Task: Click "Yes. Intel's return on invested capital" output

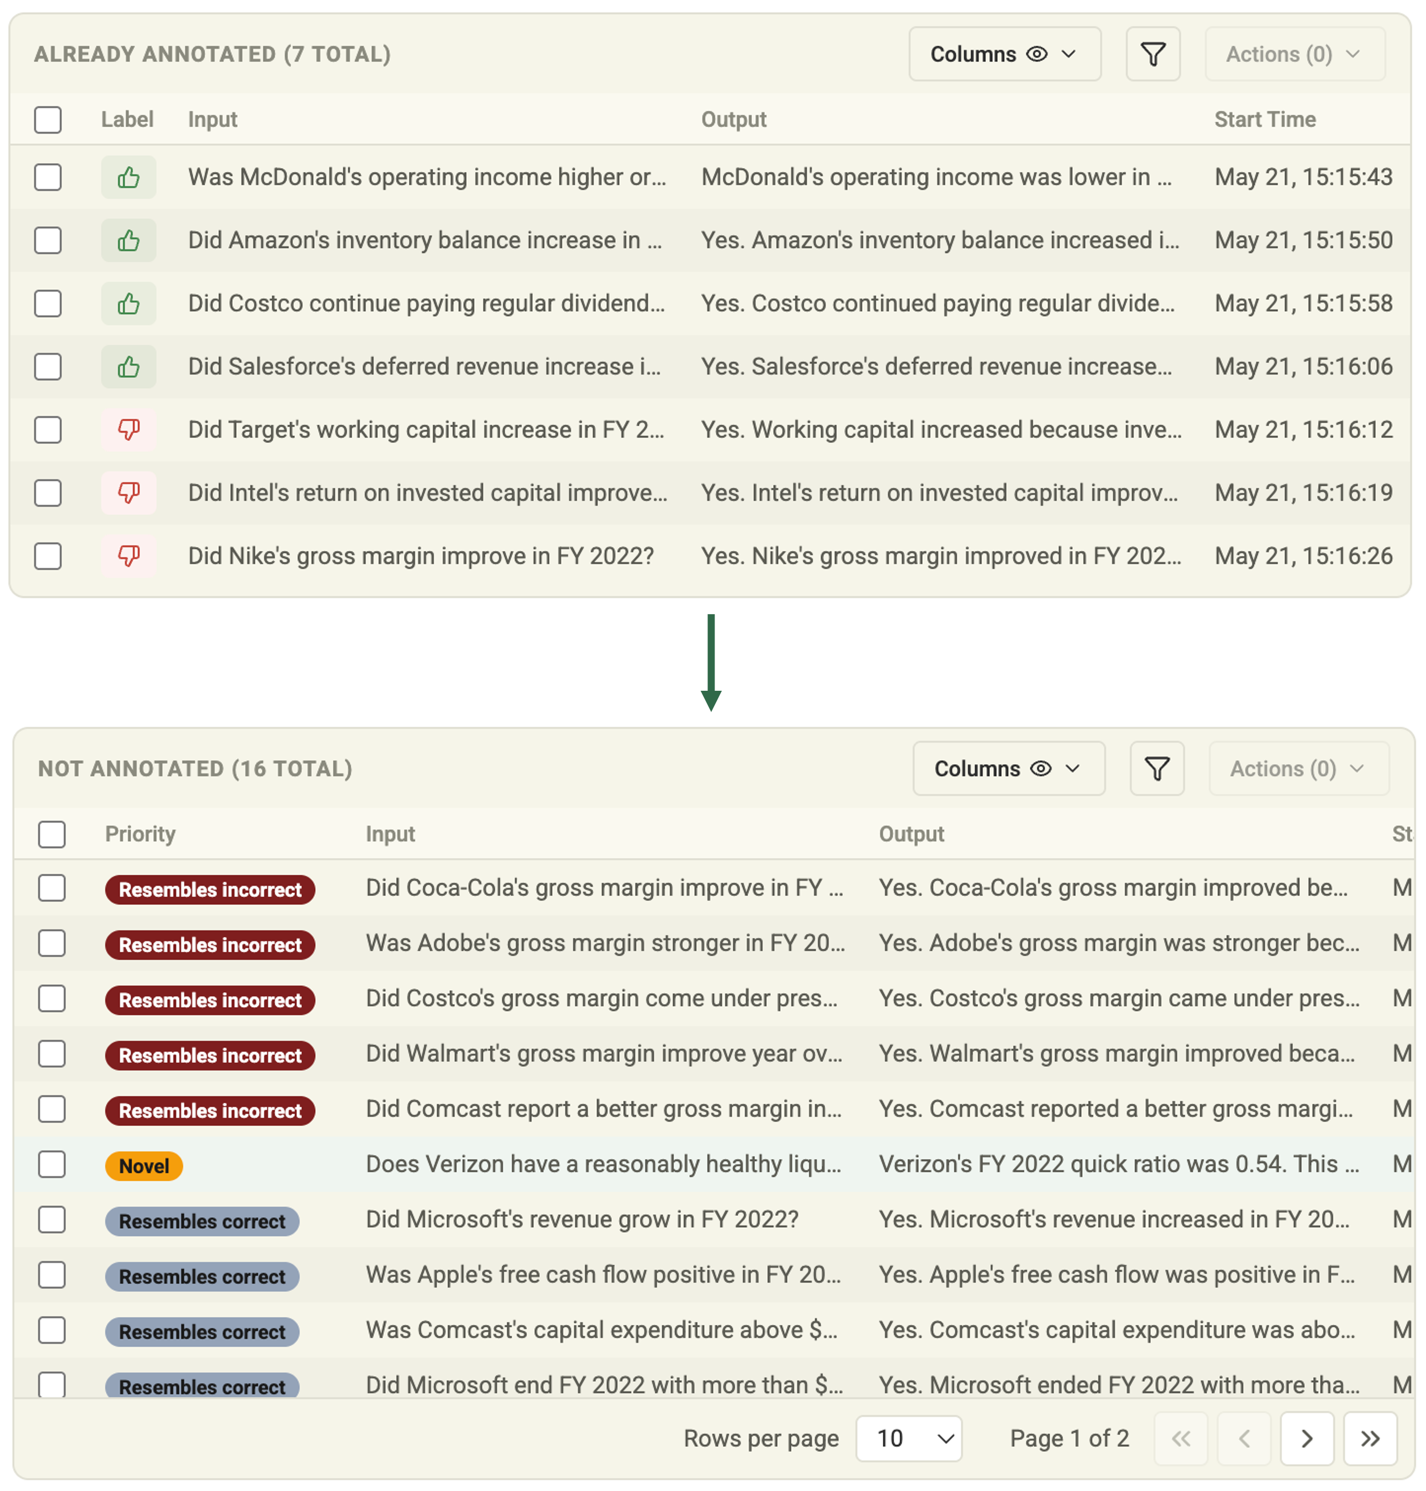Action: [939, 493]
